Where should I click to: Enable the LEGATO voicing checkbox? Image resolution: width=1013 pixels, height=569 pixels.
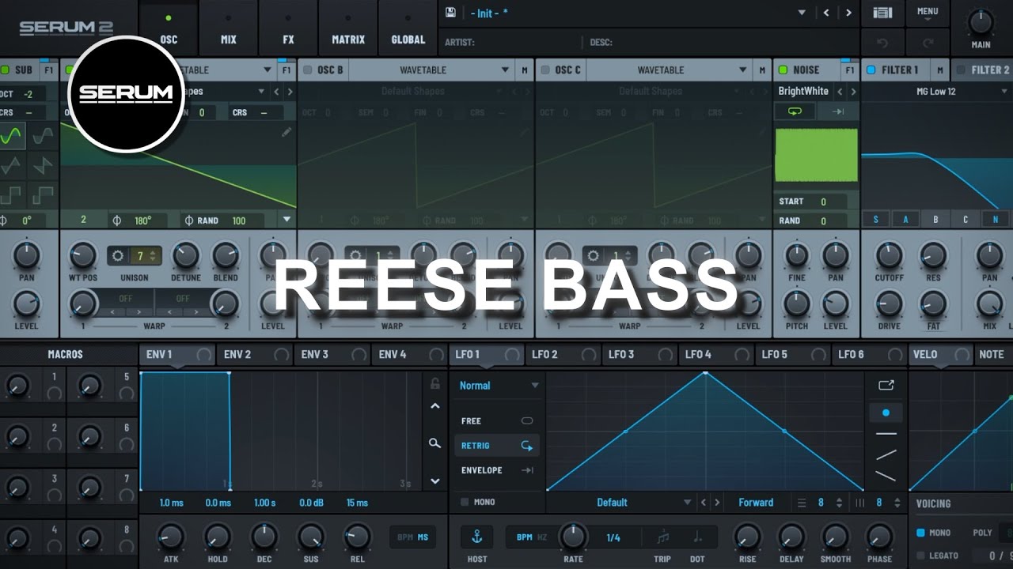920,556
